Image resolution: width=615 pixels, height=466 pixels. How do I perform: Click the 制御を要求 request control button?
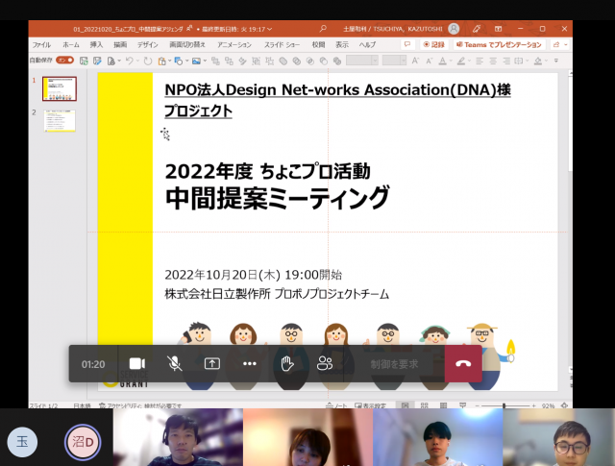(394, 364)
